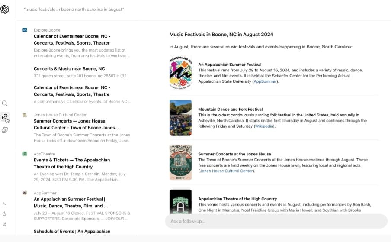The height and width of the screenshot is (242, 391).
Task: Open the search magnifier icon in sidebar
Action: click(x=5, y=103)
